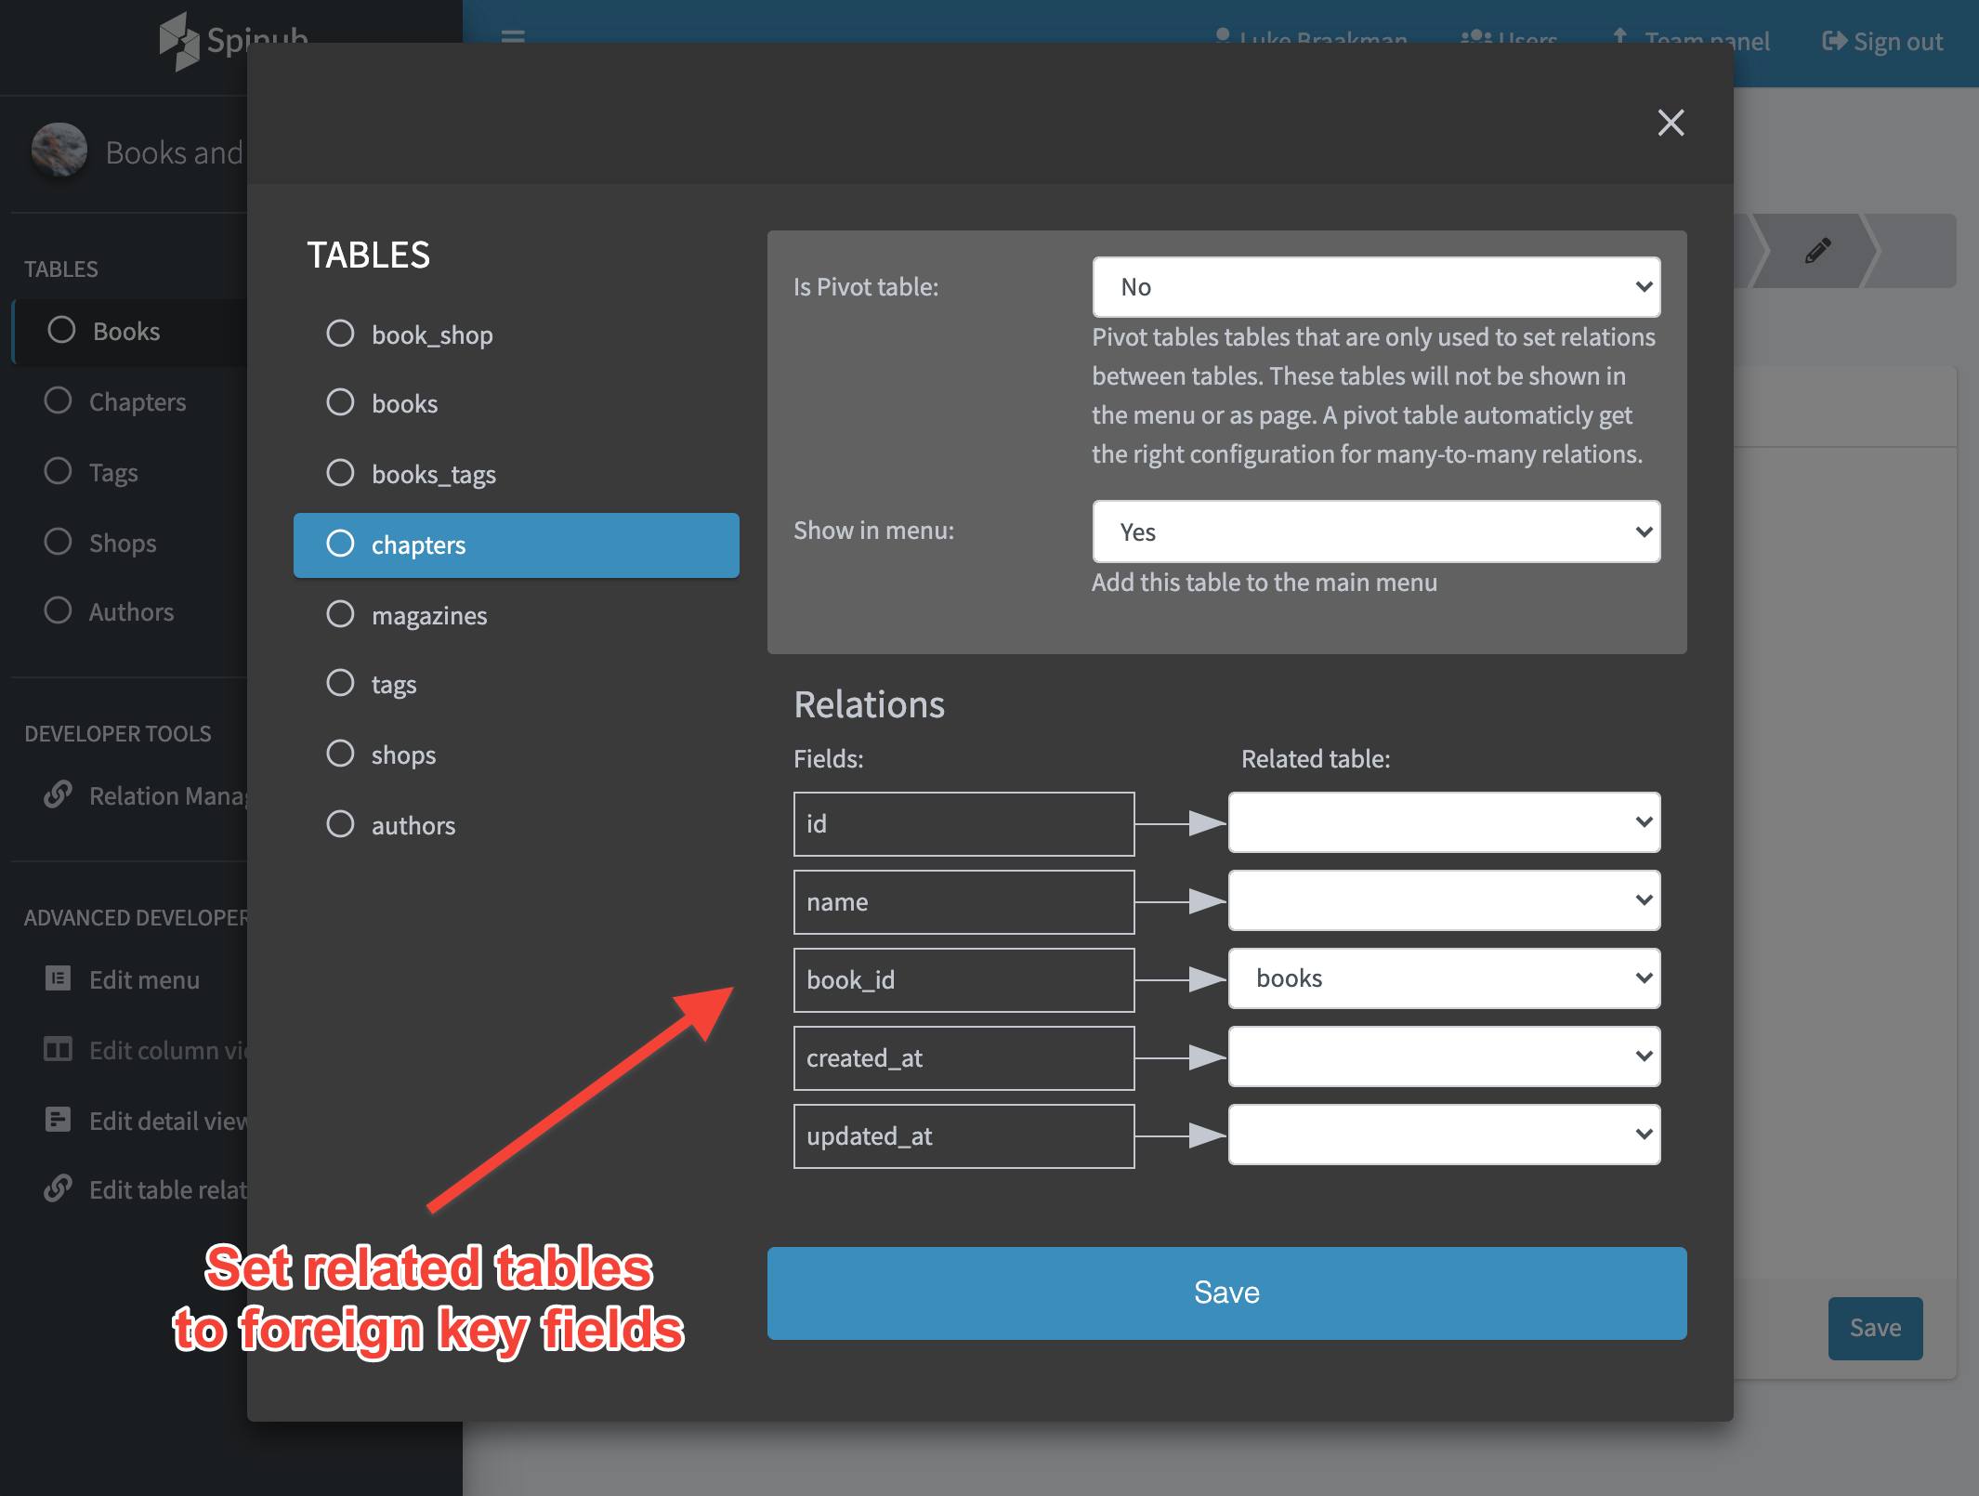Viewport: 1979px width, 1496px height.
Task: Open the hamburger menu at the top
Action: pyautogui.click(x=512, y=39)
